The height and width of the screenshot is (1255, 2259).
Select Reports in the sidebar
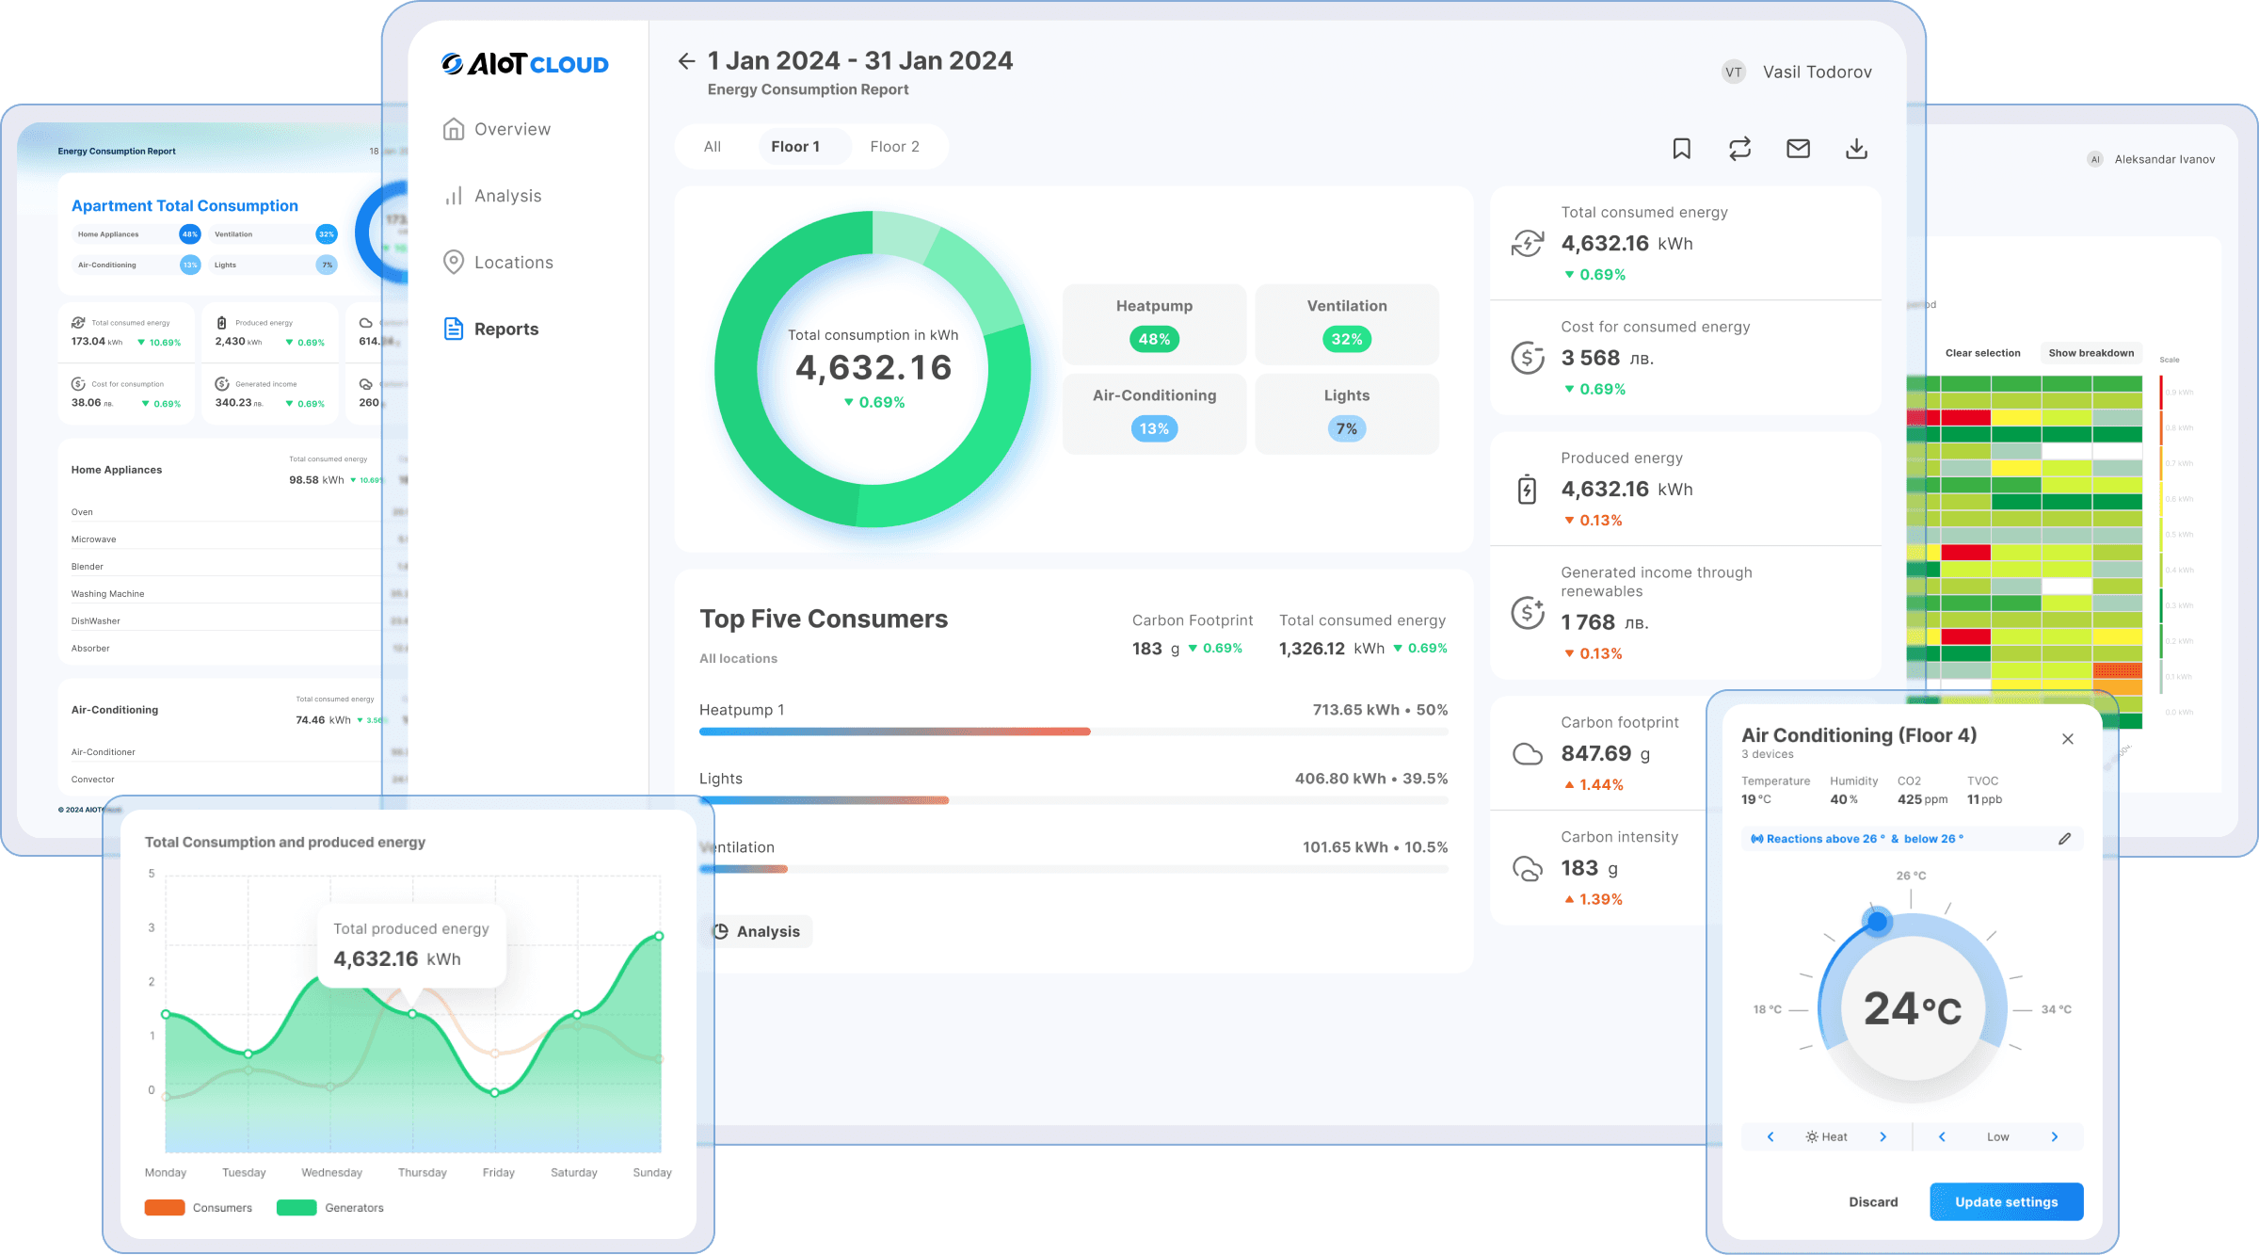505,328
